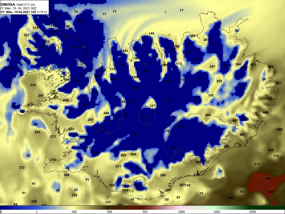The height and width of the screenshot is (214, 285).
Task: Click the '1001' label on the color scale
Action: tap(217, 212)
